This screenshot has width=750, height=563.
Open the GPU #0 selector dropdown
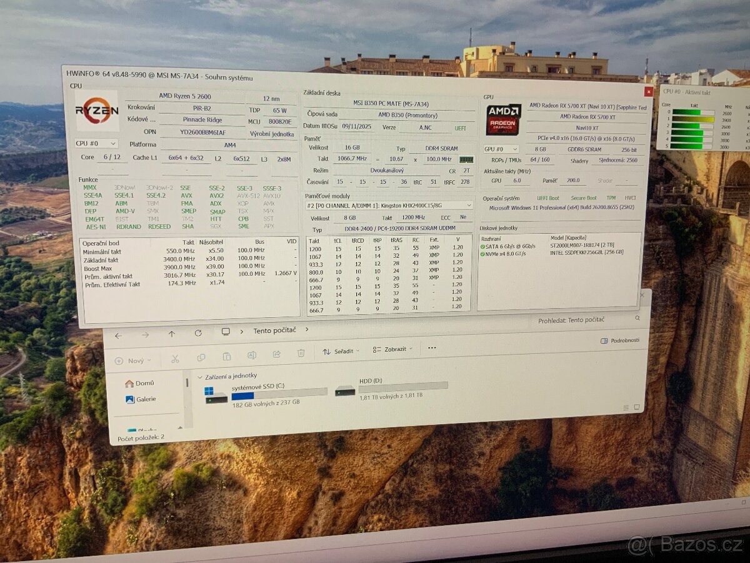[501, 149]
